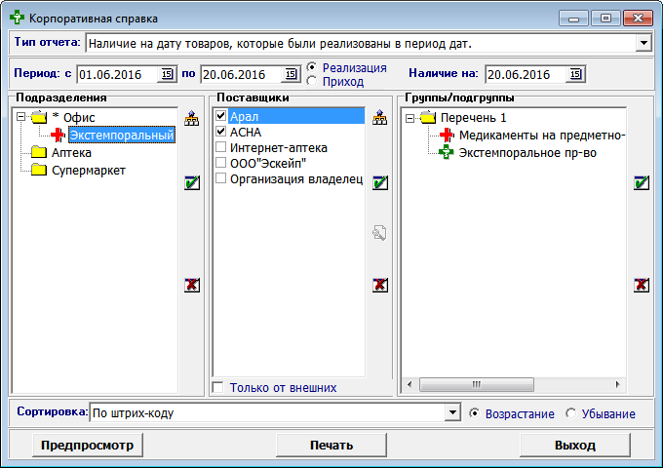
Task: Select the Приход radio button
Action: pos(312,81)
